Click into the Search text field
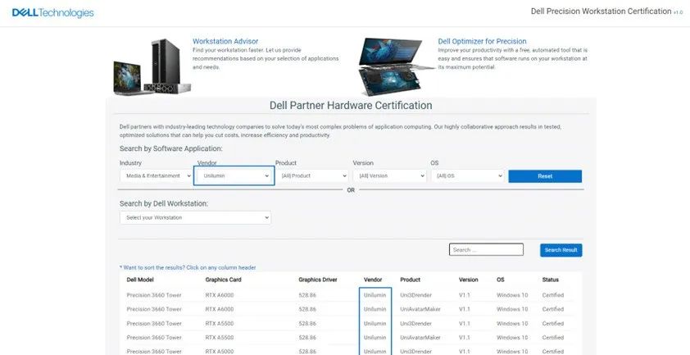Viewport: 690px width, 355px height. [x=485, y=250]
